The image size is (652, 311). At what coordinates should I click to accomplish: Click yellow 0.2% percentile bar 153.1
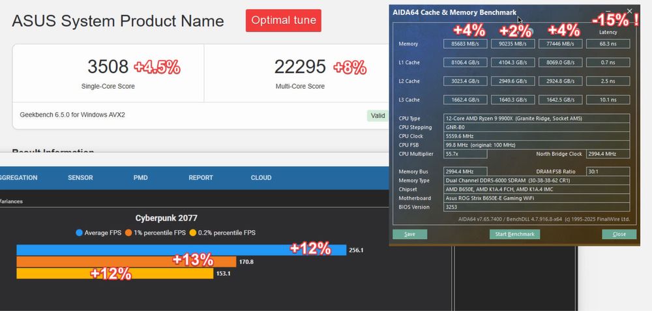click(x=115, y=273)
